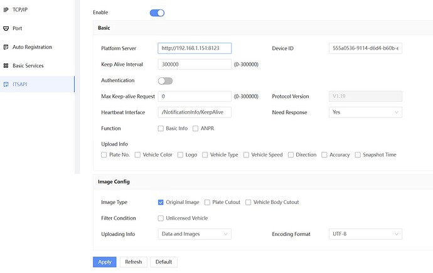The height and width of the screenshot is (273, 433).
Task: Check the Vehicle Type checkbox
Action: point(205,155)
